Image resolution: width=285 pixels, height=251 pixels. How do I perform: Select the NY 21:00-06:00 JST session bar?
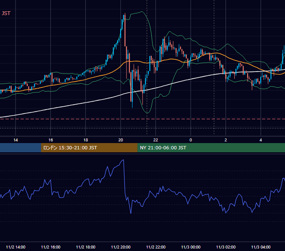click(x=211, y=148)
